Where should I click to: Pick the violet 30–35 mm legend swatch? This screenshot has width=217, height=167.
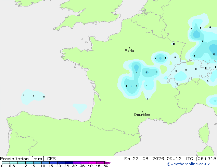click(77, 163)
